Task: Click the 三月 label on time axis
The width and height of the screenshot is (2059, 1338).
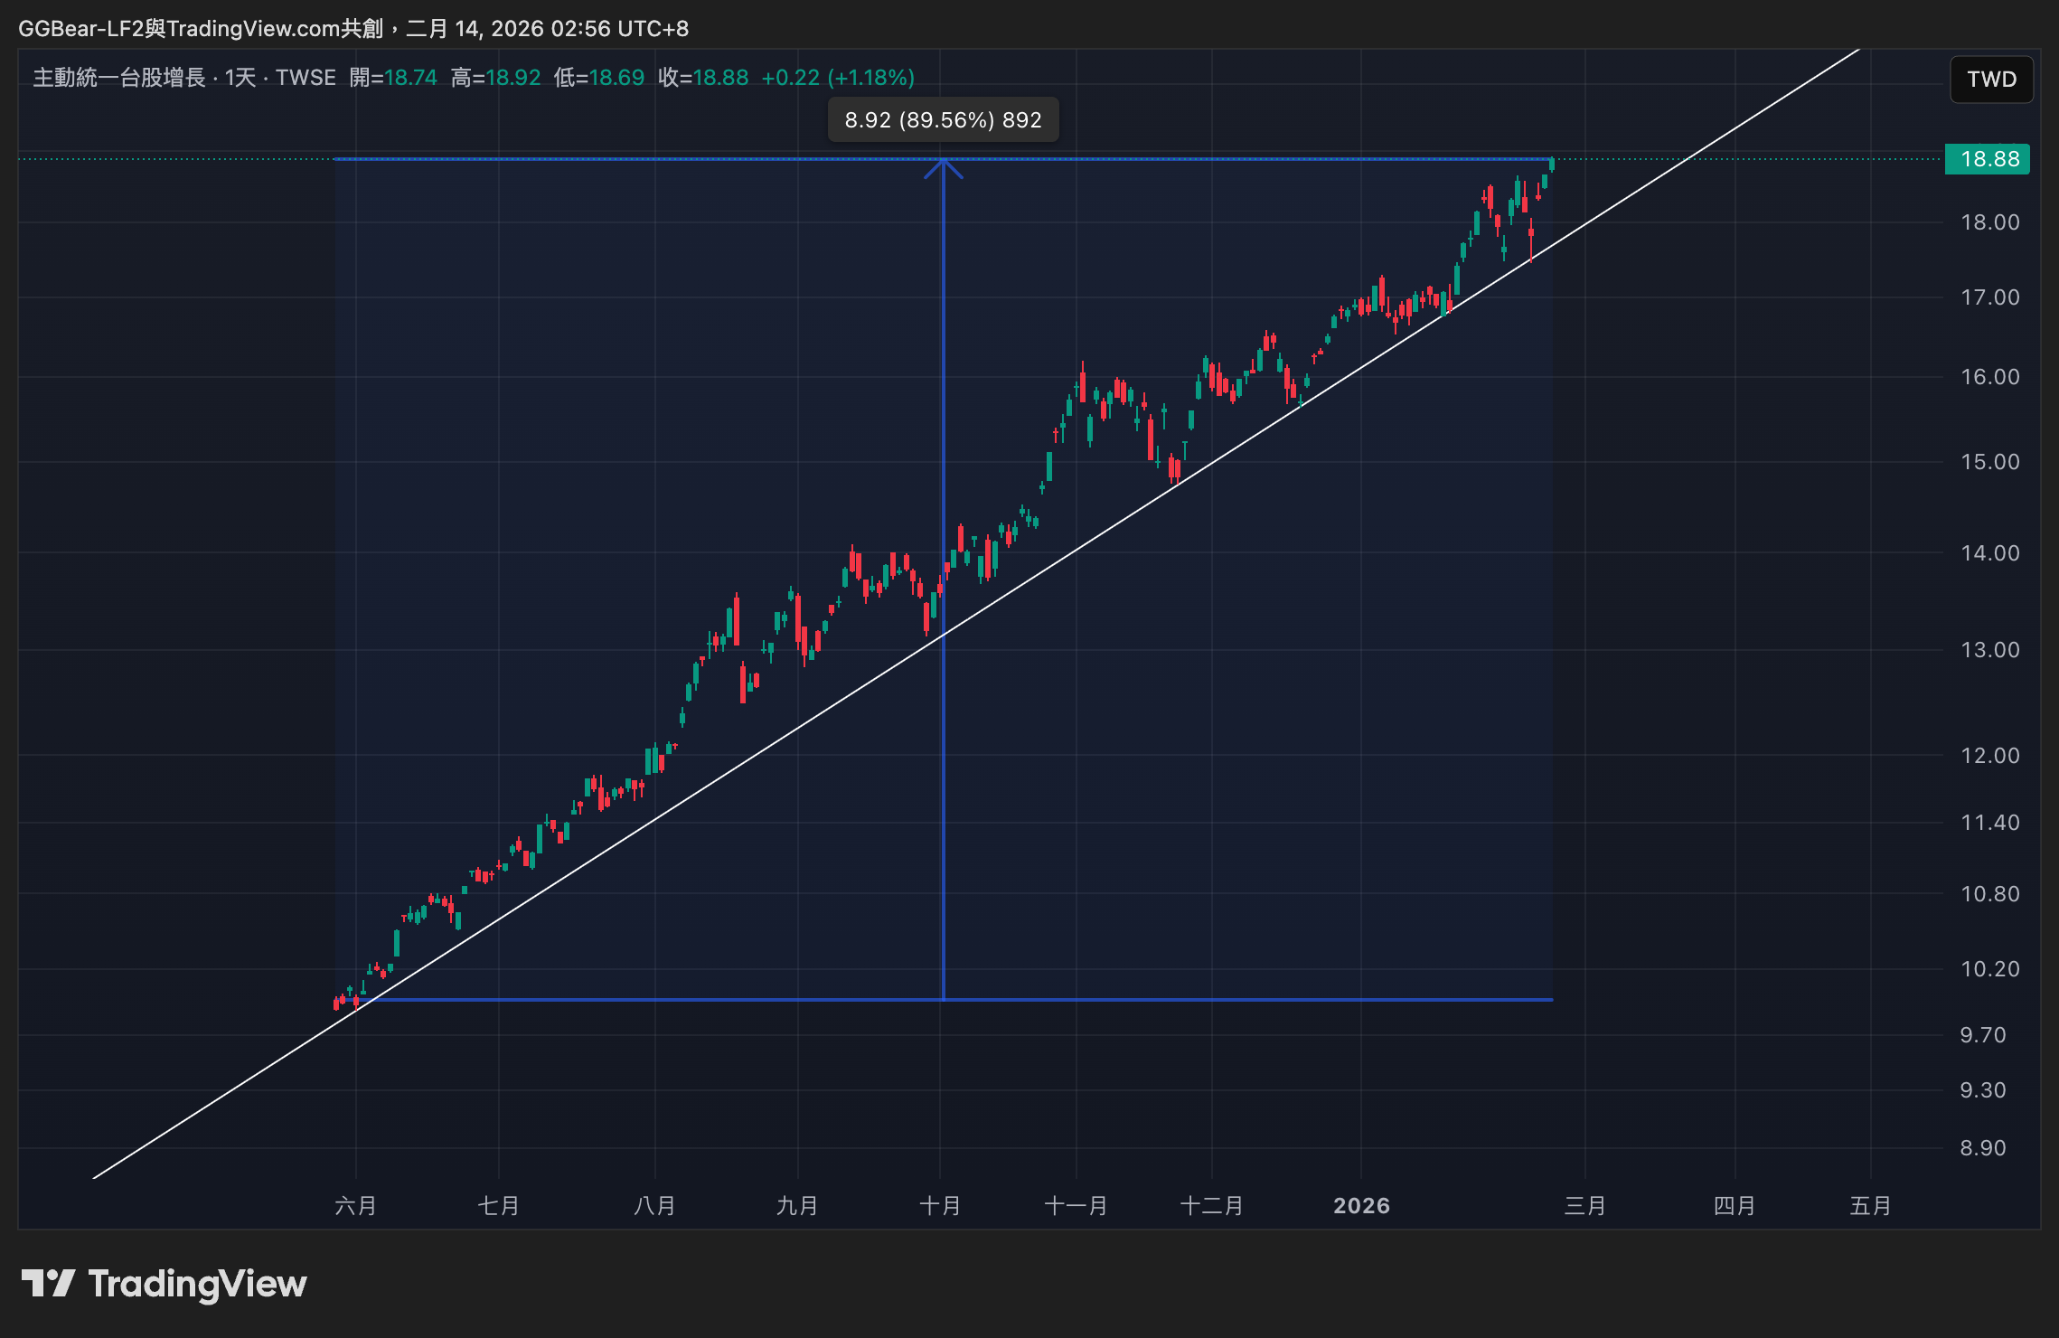Action: click(x=1584, y=1205)
